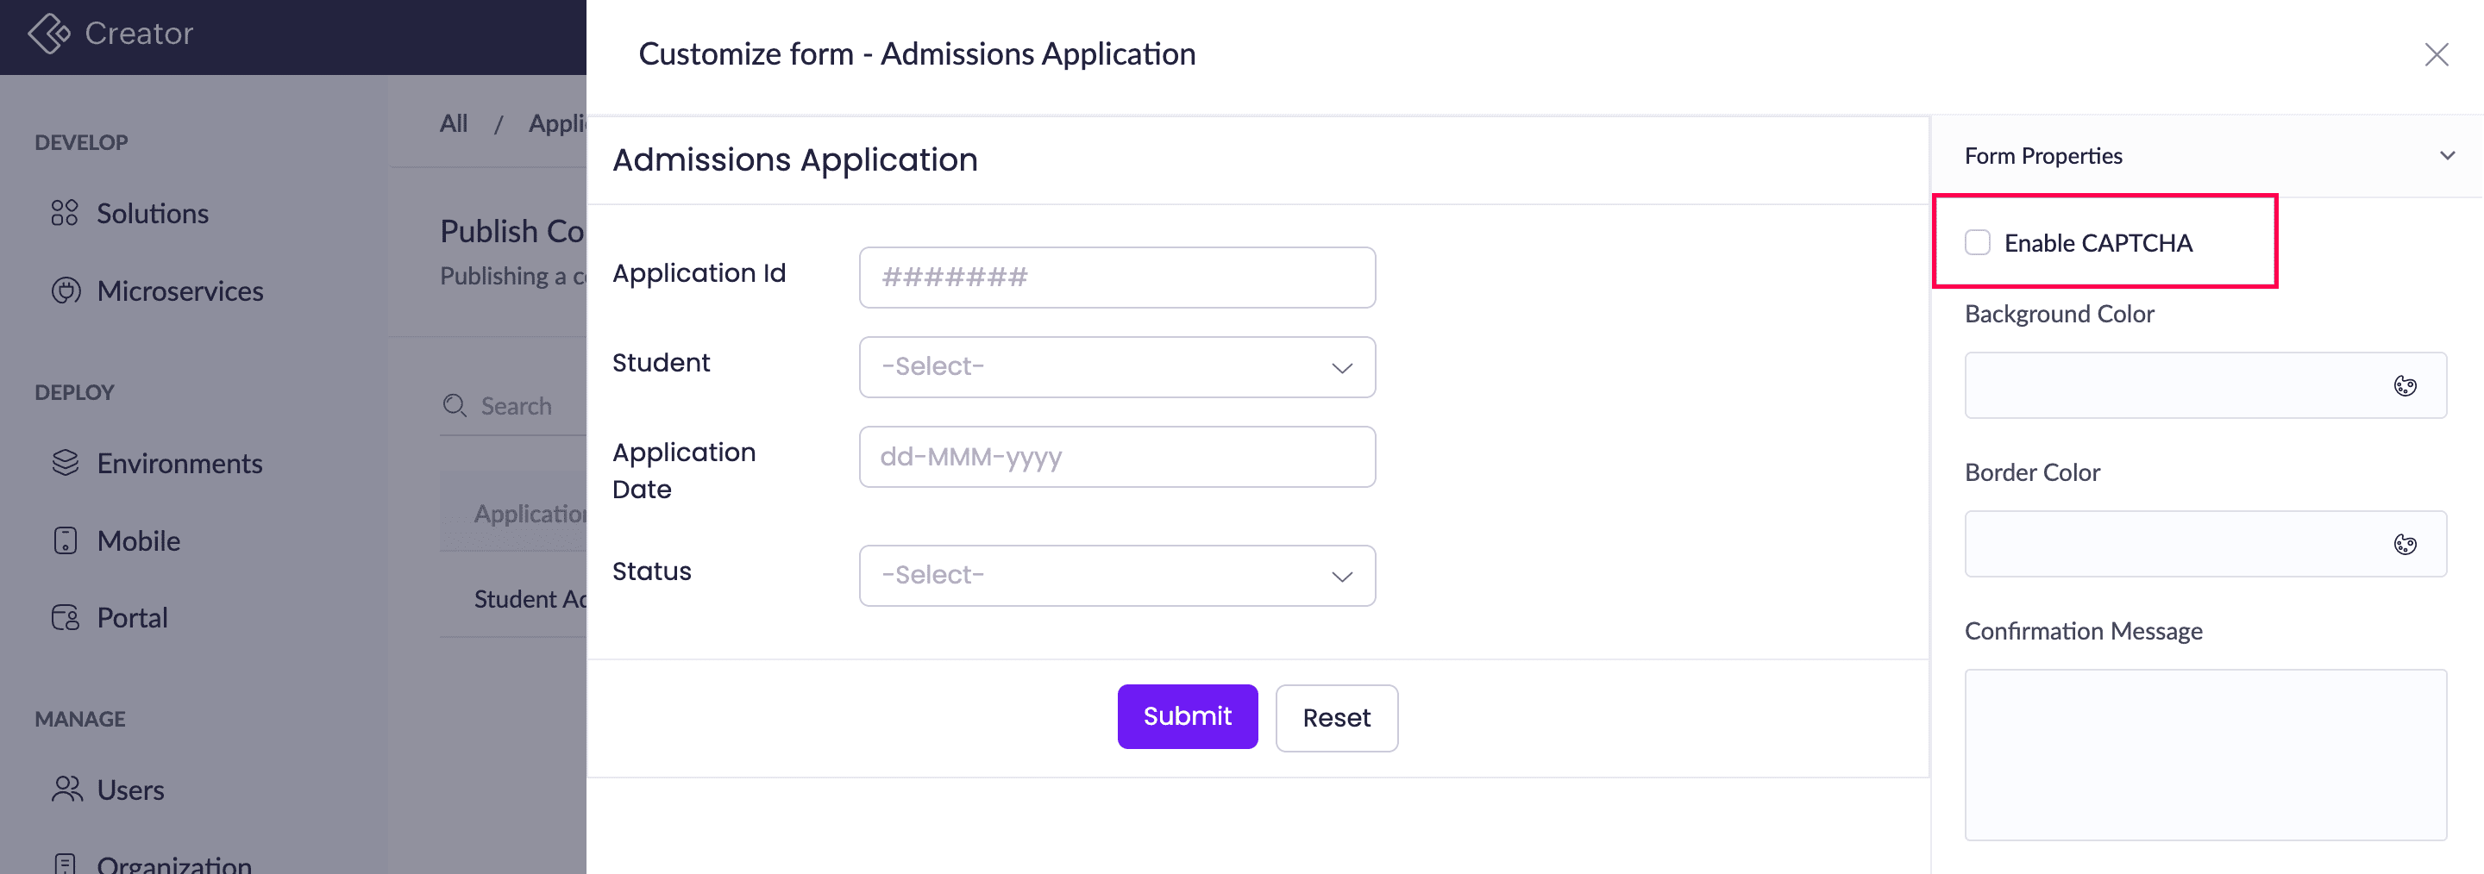Open Border Color palette picker
Viewport: 2484px width, 874px height.
(x=2405, y=546)
